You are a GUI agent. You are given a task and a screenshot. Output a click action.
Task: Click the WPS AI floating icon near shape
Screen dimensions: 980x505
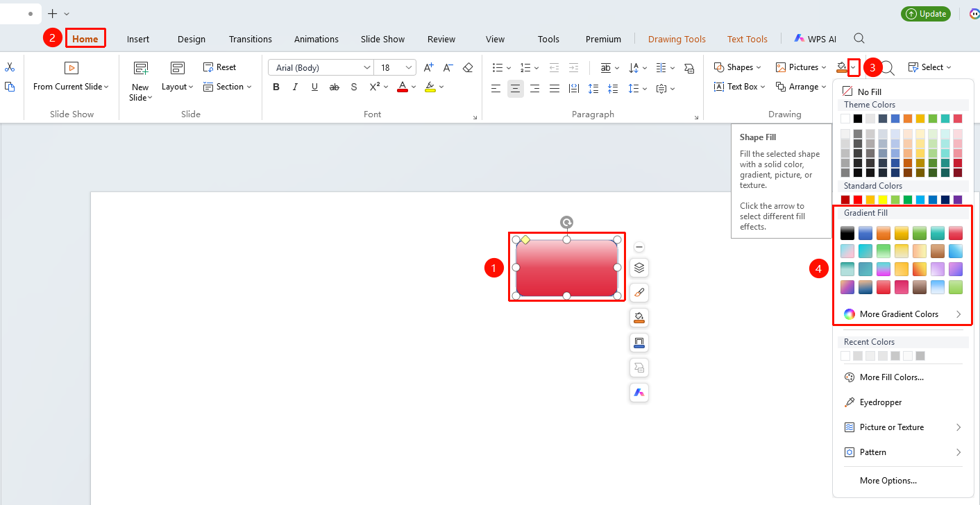639,392
